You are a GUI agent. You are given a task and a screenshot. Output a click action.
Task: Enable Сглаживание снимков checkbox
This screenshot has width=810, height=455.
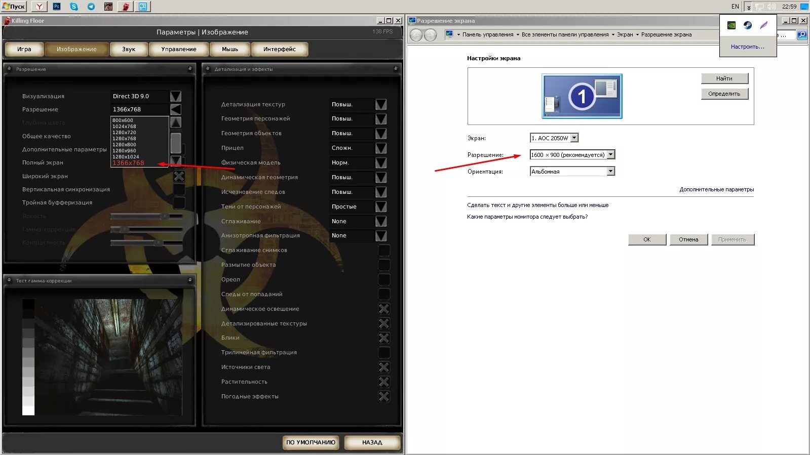point(384,250)
